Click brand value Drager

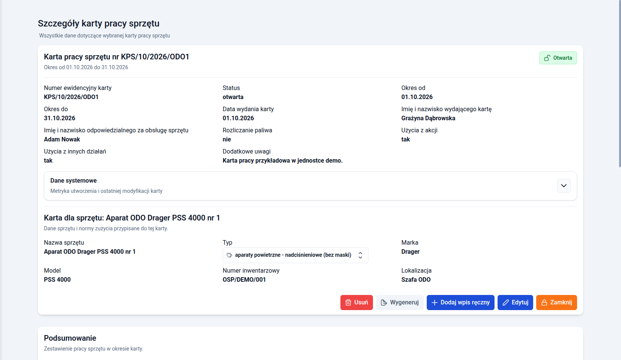click(x=410, y=252)
